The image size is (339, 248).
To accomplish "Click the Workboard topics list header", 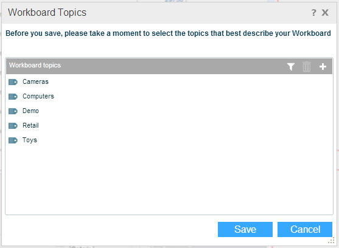I will [169, 66].
